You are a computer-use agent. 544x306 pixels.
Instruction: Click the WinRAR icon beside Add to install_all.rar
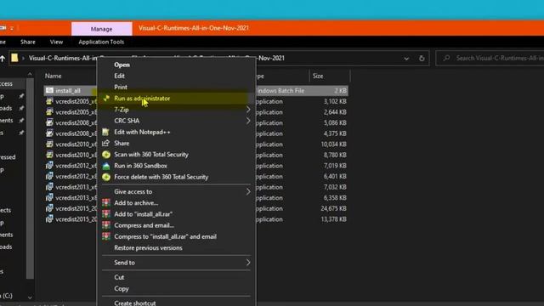(106, 214)
